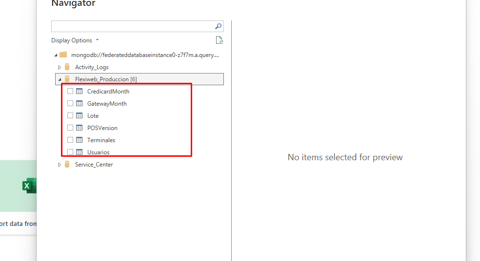Click the GatewayMonth table icon
The image size is (480, 261).
80,103
